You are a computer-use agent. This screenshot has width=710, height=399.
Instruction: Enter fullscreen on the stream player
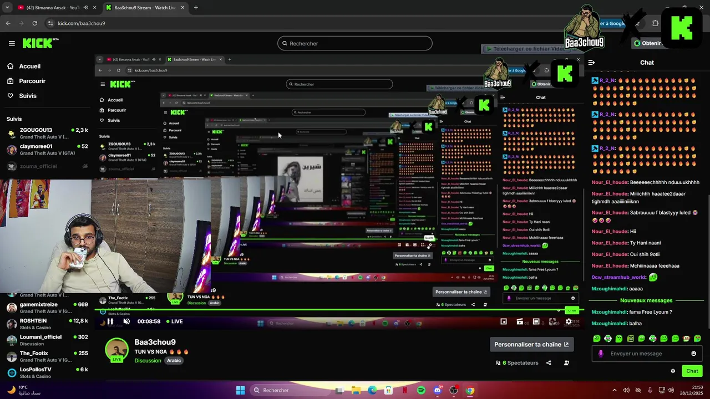pos(552,321)
